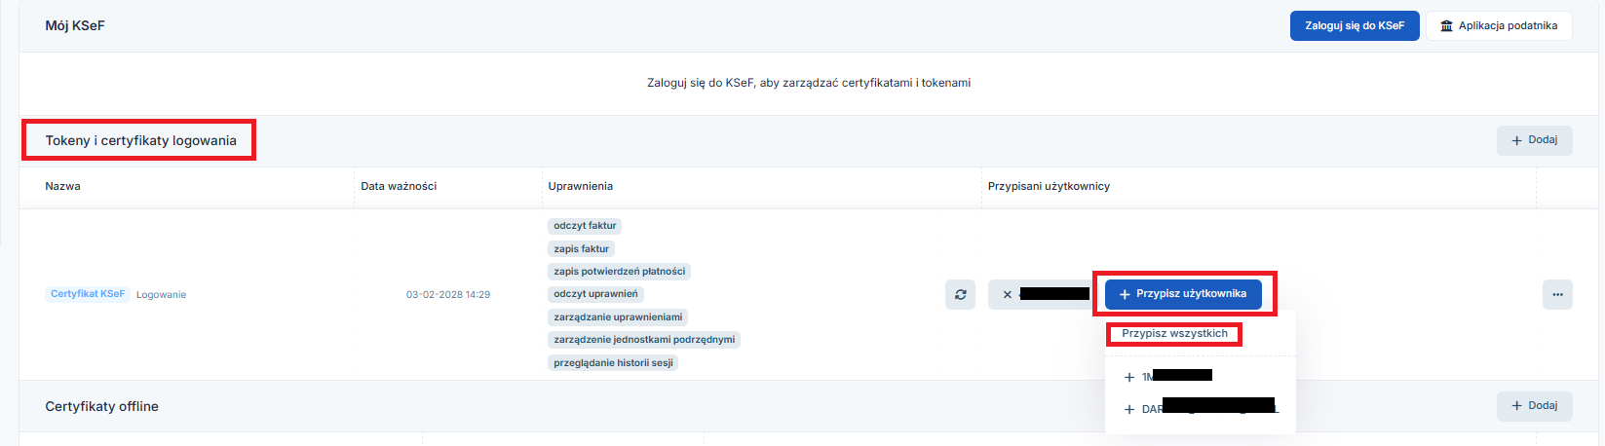The image size is (1605, 446).
Task: Click the Data ważności column header
Action: [x=399, y=186]
